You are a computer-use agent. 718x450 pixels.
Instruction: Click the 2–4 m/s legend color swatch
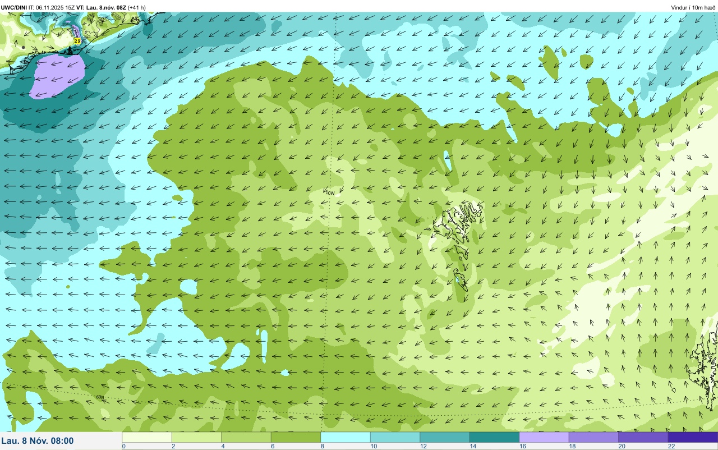(x=196, y=437)
